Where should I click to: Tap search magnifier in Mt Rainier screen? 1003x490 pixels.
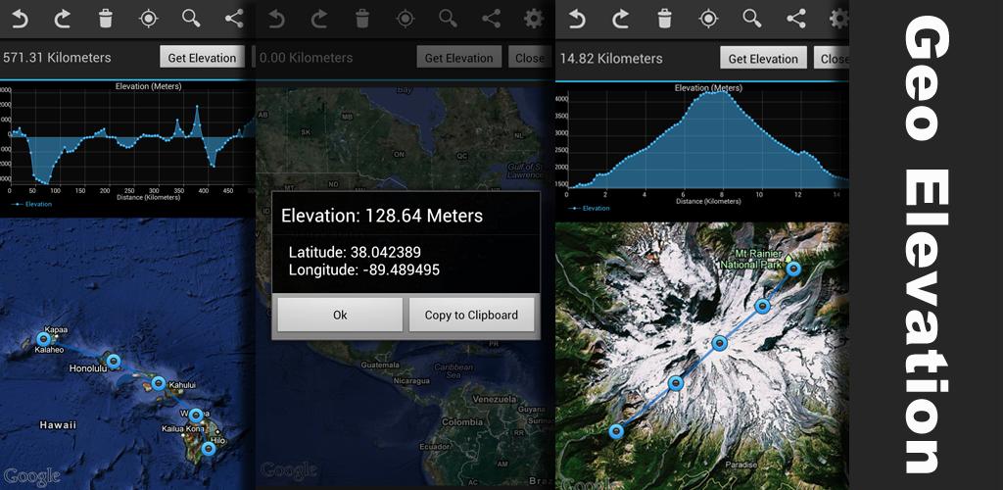(752, 19)
